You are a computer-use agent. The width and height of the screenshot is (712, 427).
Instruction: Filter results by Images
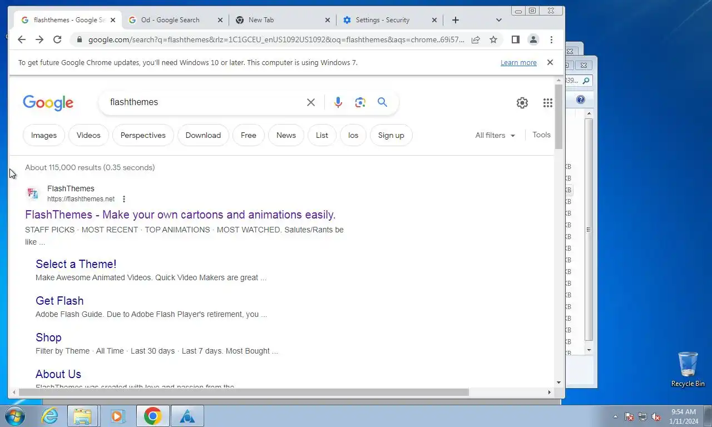[x=44, y=135]
